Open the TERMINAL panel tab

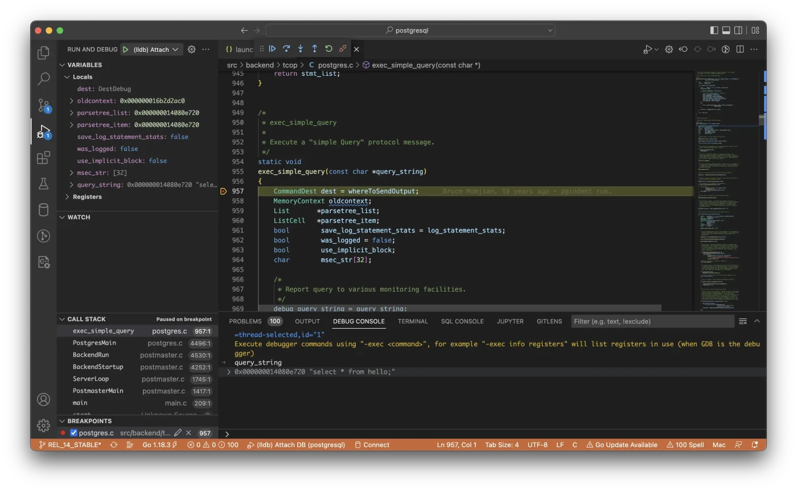[x=412, y=321]
